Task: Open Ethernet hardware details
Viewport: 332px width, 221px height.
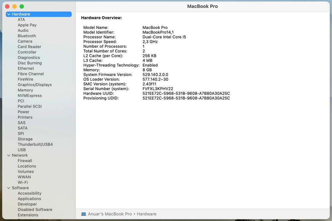Action: click(x=26, y=68)
